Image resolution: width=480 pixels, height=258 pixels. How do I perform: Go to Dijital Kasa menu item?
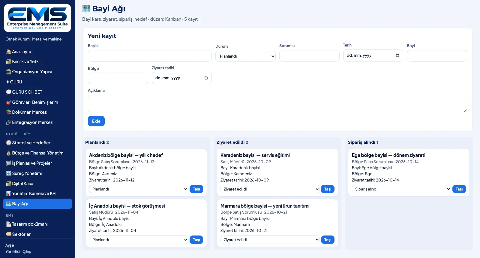point(37,184)
